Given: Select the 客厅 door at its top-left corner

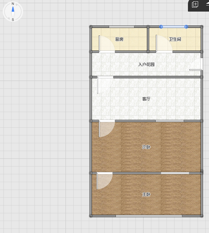Looking at the screenshot, I should coord(105,85).
